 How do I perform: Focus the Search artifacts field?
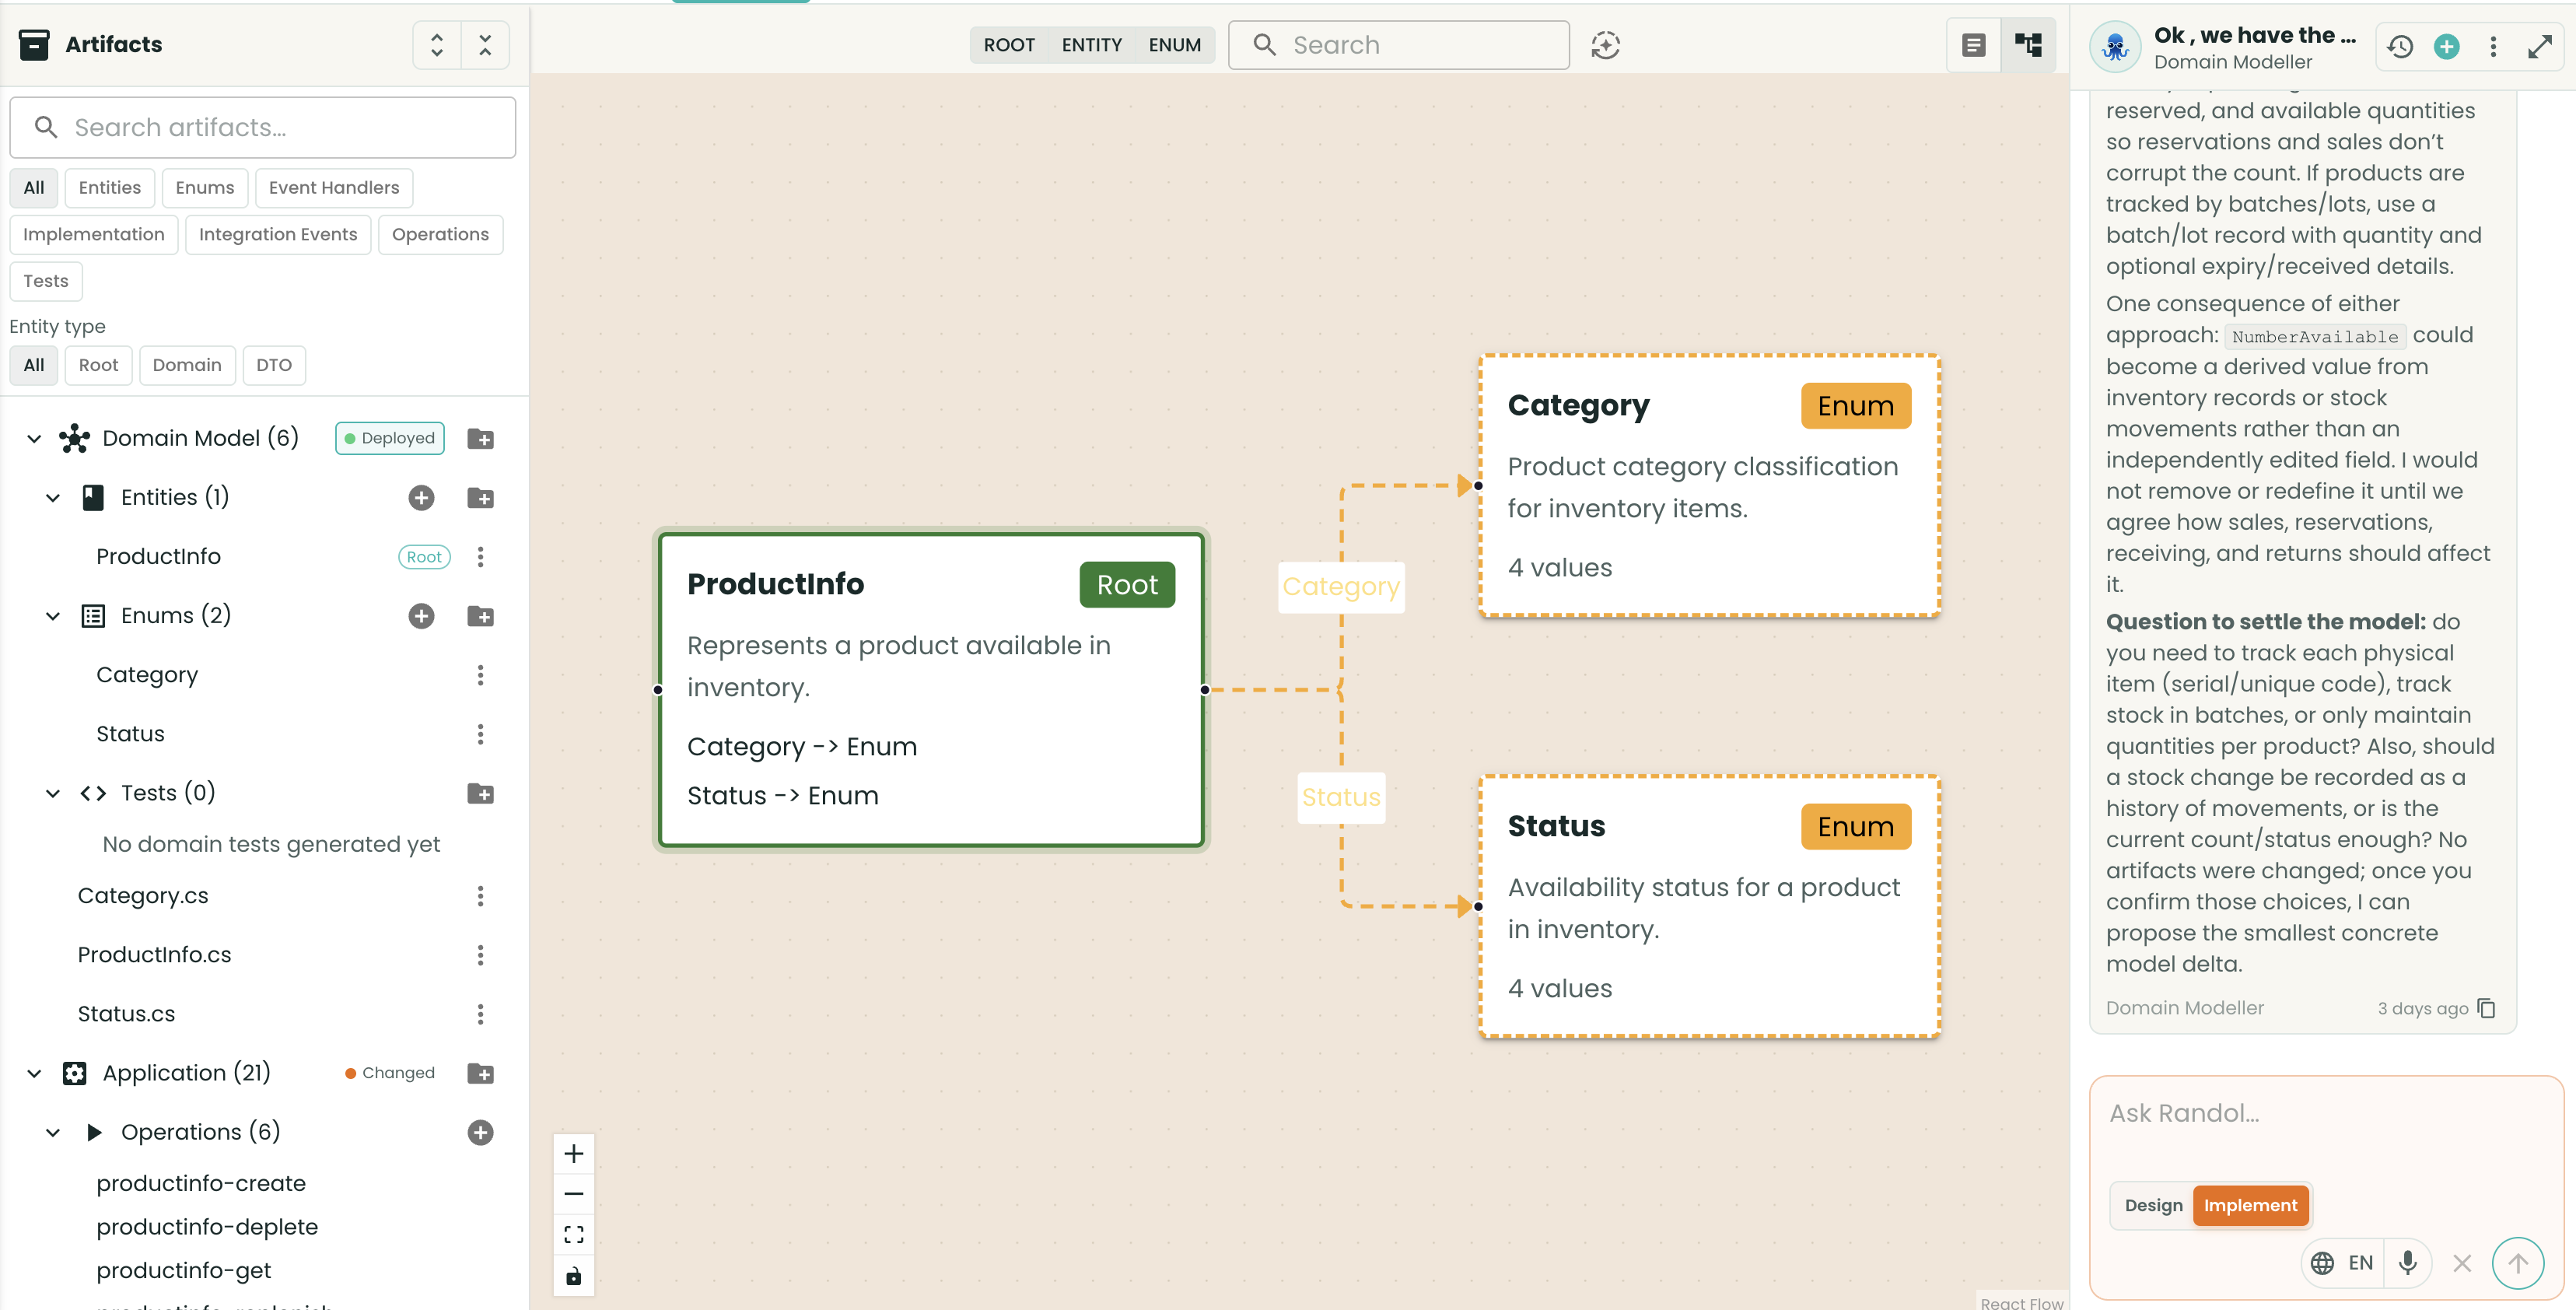[263, 127]
